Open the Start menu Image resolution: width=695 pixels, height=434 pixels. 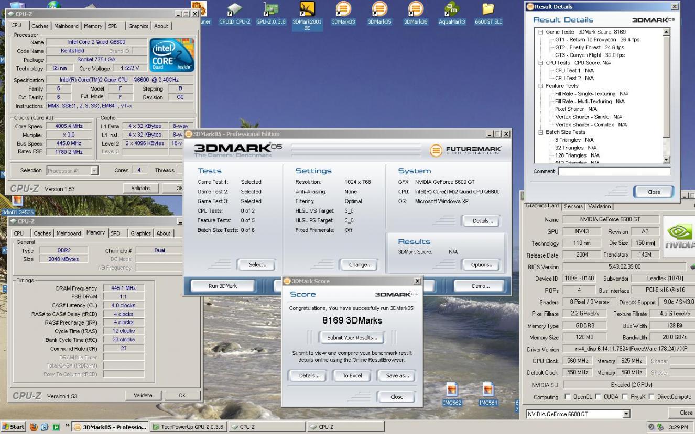[x=13, y=427]
